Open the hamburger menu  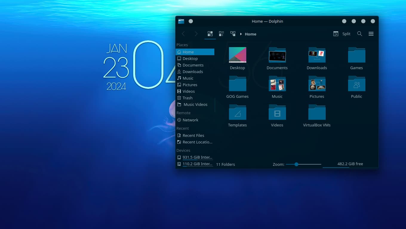click(x=371, y=34)
